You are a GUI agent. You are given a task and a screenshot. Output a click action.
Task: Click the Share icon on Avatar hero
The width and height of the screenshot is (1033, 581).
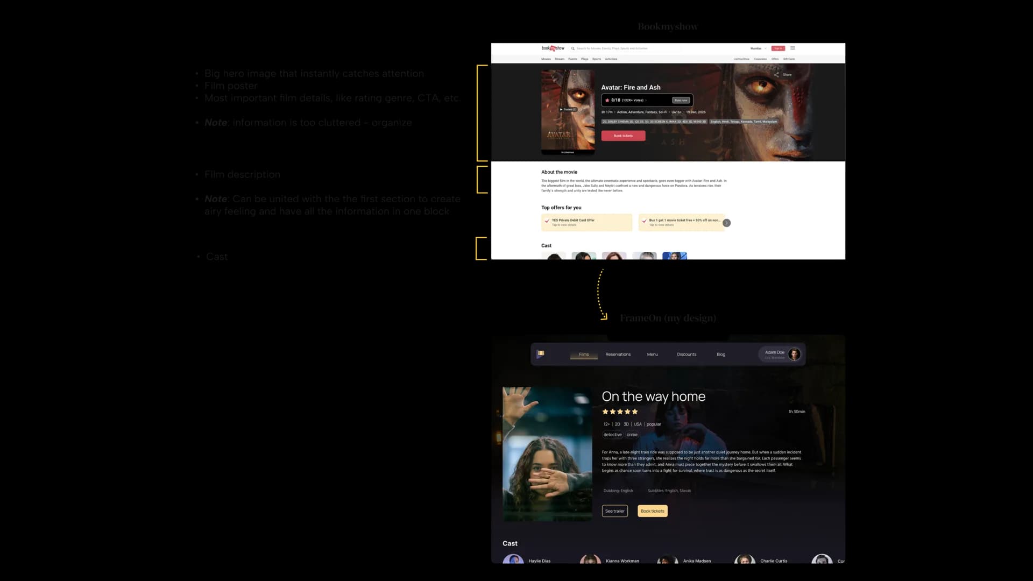[x=777, y=75]
